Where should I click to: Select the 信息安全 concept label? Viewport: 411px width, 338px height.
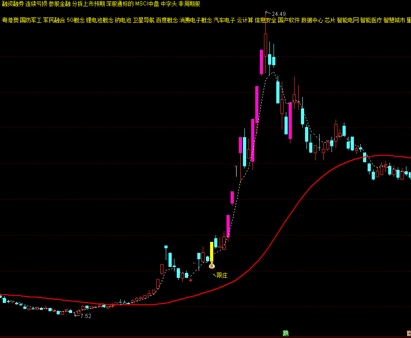(265, 20)
